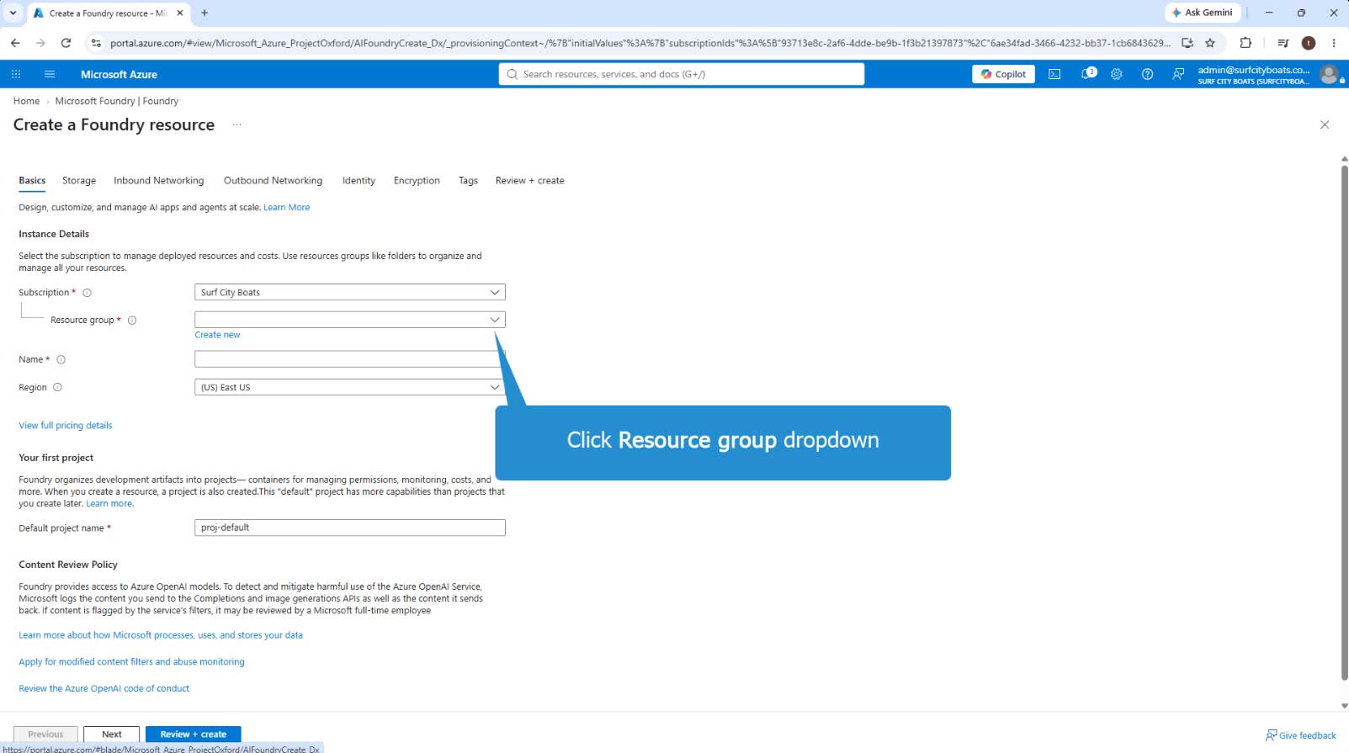Open portal settings gear icon
The width and height of the screenshot is (1349, 753).
click(1117, 74)
